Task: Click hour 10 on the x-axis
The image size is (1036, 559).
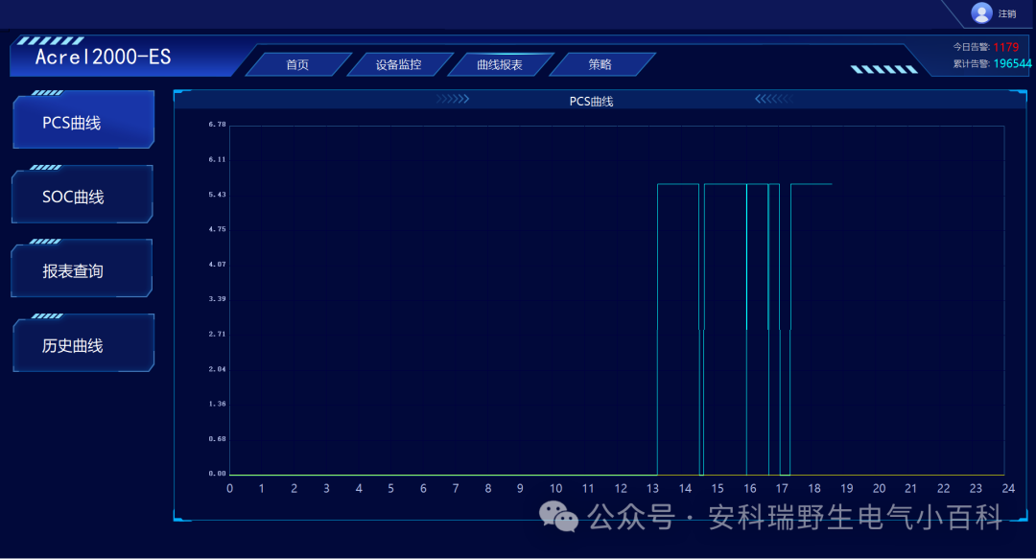Action: pos(555,488)
